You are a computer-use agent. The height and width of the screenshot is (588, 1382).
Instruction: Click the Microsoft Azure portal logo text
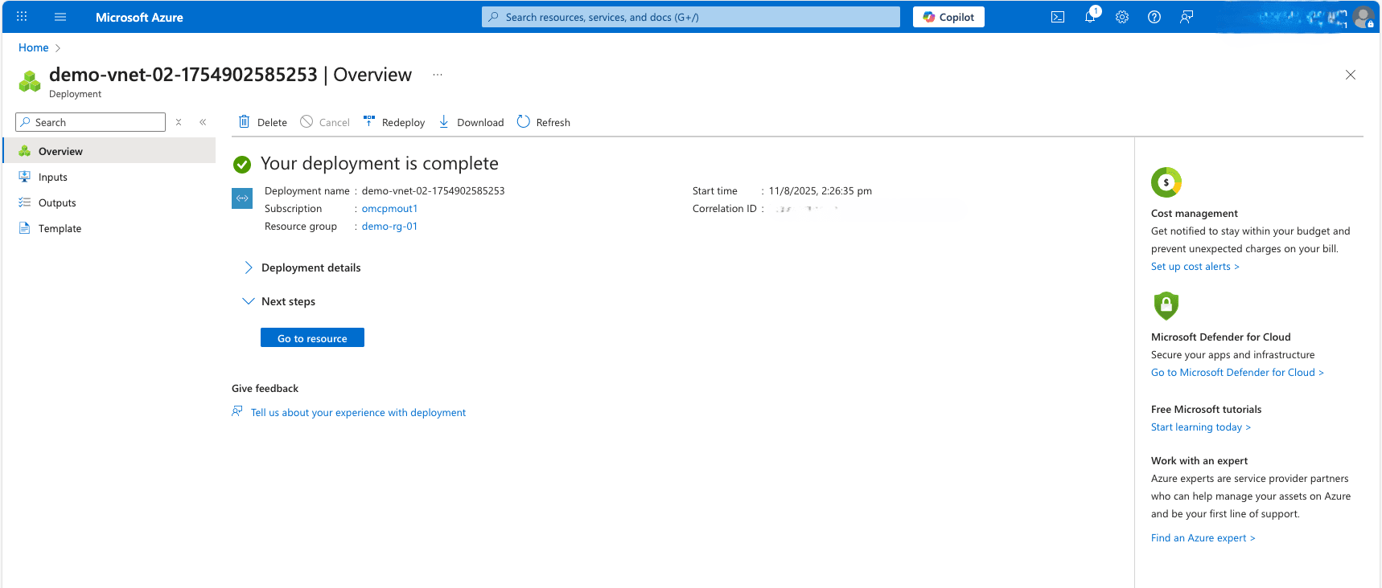coord(139,17)
